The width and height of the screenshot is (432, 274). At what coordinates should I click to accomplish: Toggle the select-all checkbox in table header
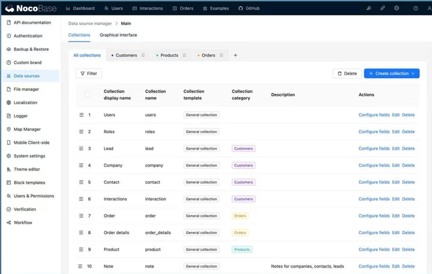tap(87, 95)
